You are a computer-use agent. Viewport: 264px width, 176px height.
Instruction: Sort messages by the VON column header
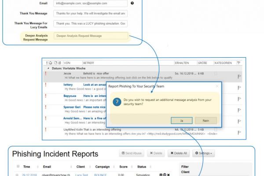(x=67, y=63)
